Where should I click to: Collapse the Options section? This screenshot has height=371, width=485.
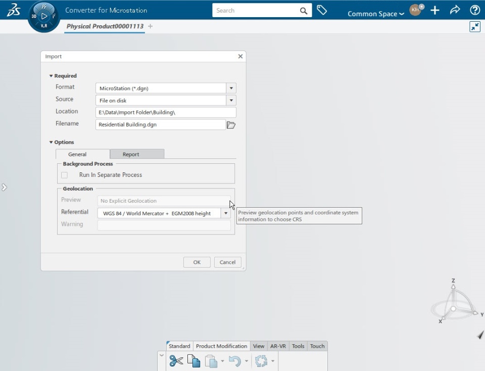coord(51,142)
